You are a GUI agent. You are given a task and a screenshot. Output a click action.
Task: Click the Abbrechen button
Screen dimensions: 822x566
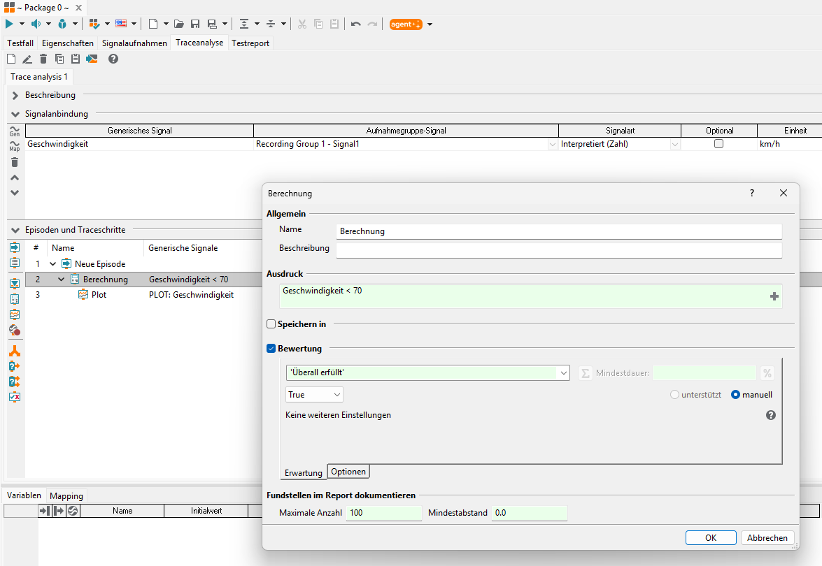pos(767,538)
